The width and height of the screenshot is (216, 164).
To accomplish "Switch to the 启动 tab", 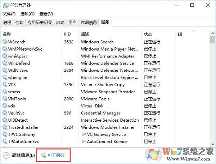I will (x=60, y=22).
